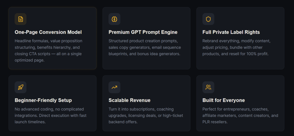Open the Scalable Revenue heading
The height and width of the screenshot is (136, 294).
[129, 100]
